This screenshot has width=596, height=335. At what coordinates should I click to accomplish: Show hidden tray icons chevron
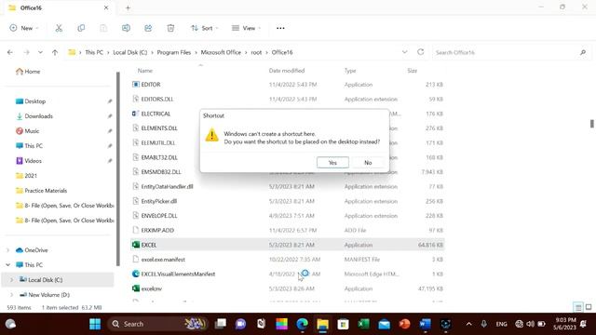tap(468, 324)
